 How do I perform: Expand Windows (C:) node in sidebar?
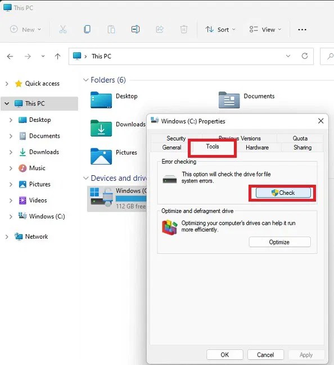[11, 217]
